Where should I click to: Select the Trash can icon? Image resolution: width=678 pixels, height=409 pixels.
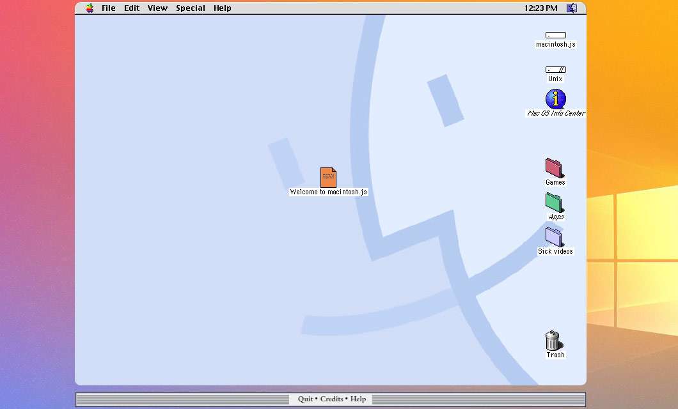click(553, 341)
